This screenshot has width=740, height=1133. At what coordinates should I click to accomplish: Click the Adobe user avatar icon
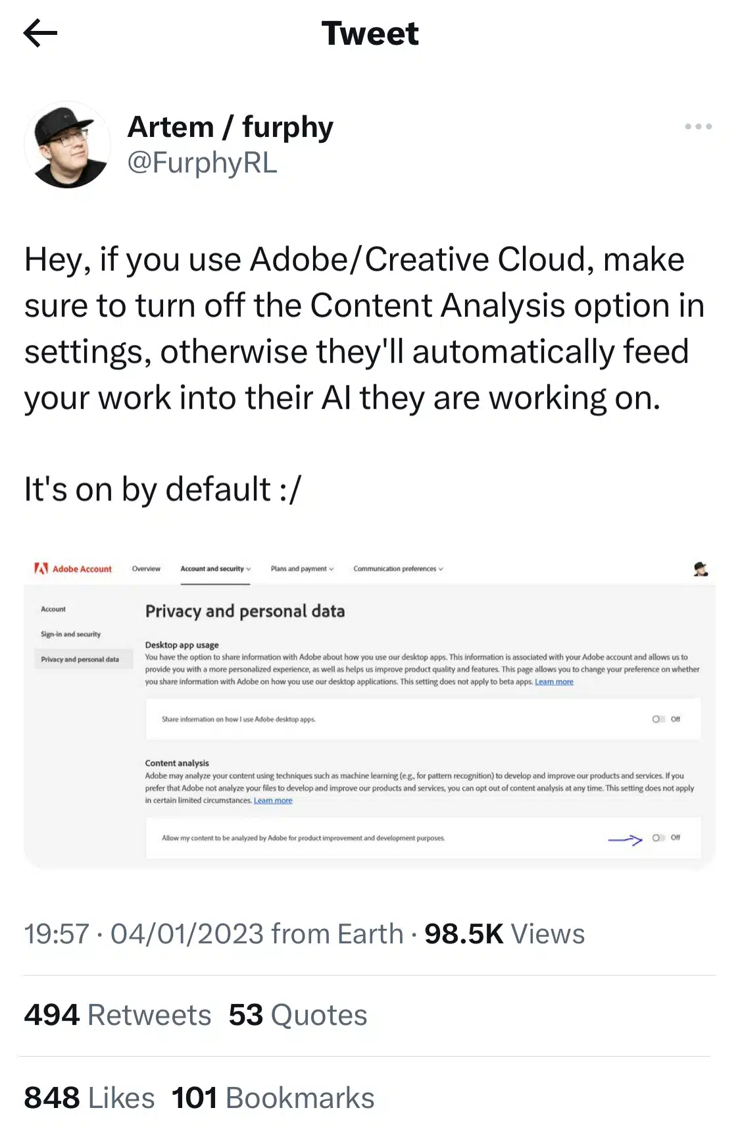pos(701,569)
